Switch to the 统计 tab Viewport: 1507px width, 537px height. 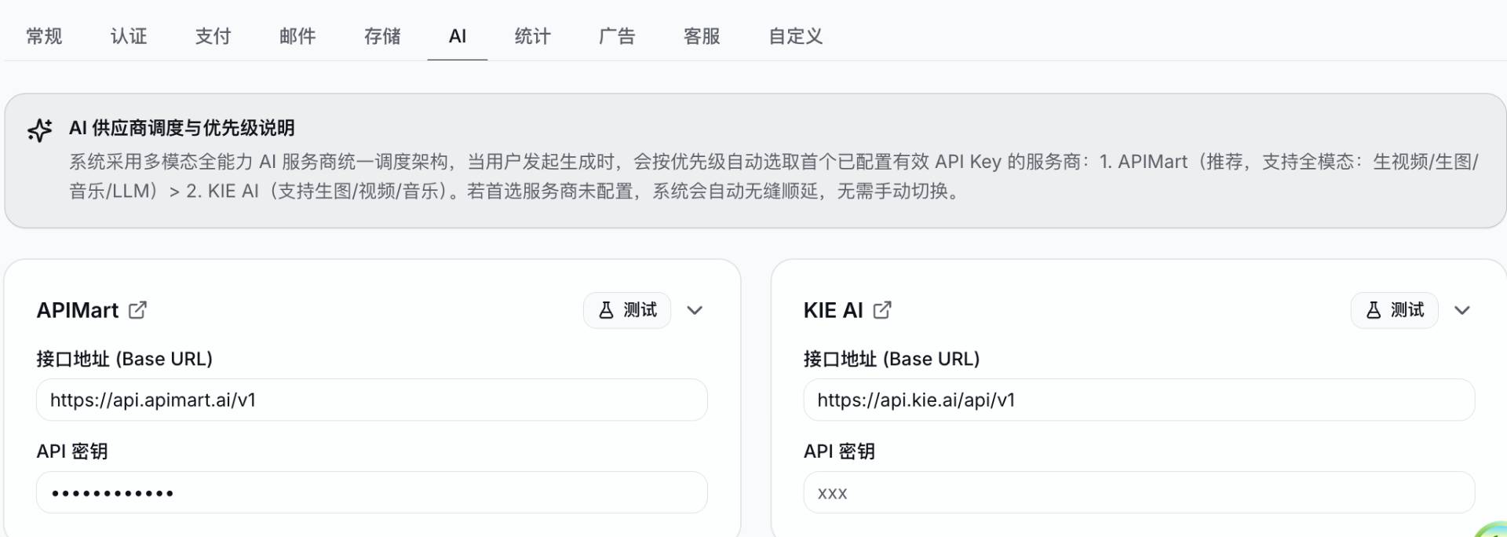click(533, 36)
